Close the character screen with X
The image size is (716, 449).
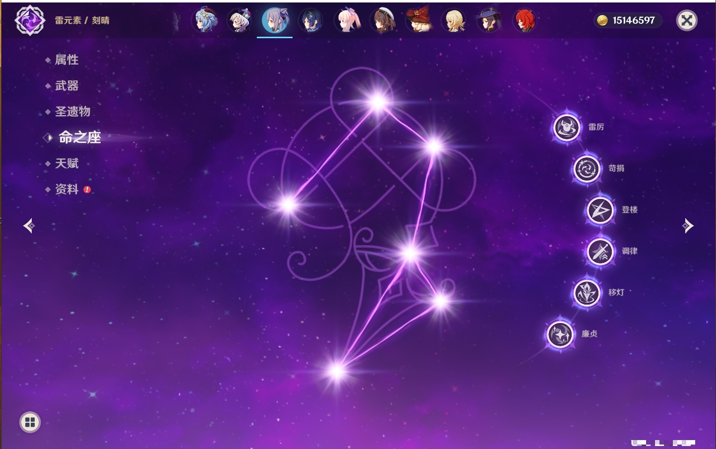pos(687,20)
